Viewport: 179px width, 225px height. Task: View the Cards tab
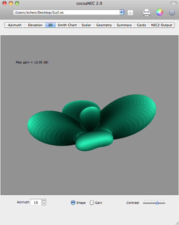pos(141,25)
